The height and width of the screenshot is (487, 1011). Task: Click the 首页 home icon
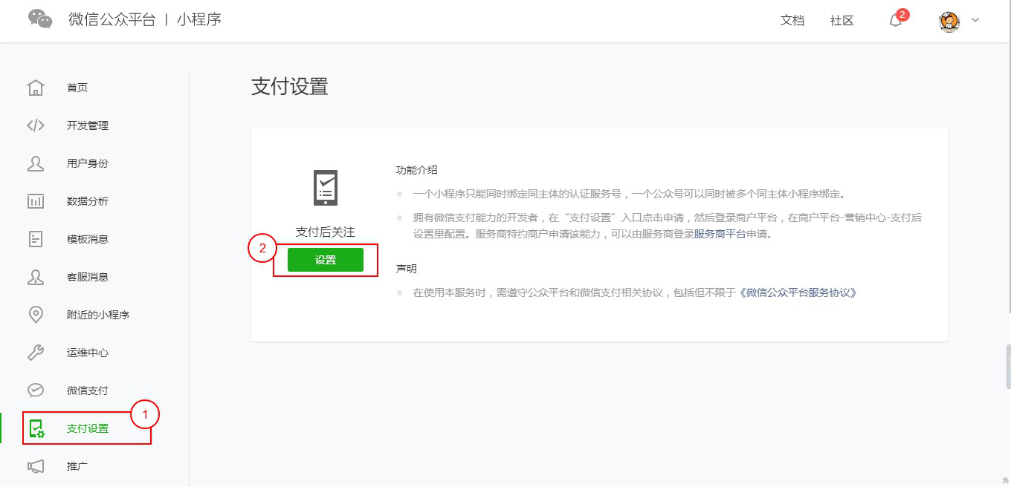(36, 88)
